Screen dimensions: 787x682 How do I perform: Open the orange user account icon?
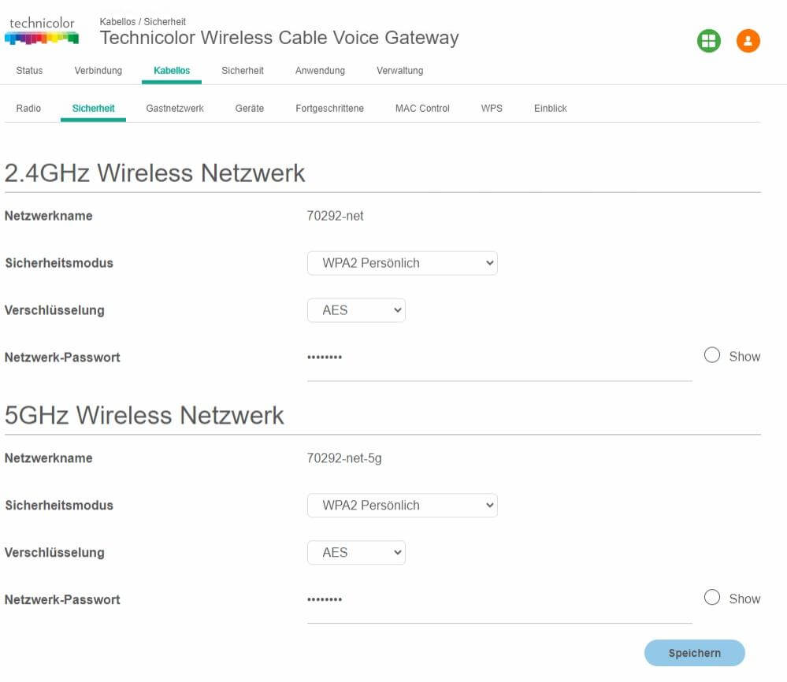coord(748,41)
